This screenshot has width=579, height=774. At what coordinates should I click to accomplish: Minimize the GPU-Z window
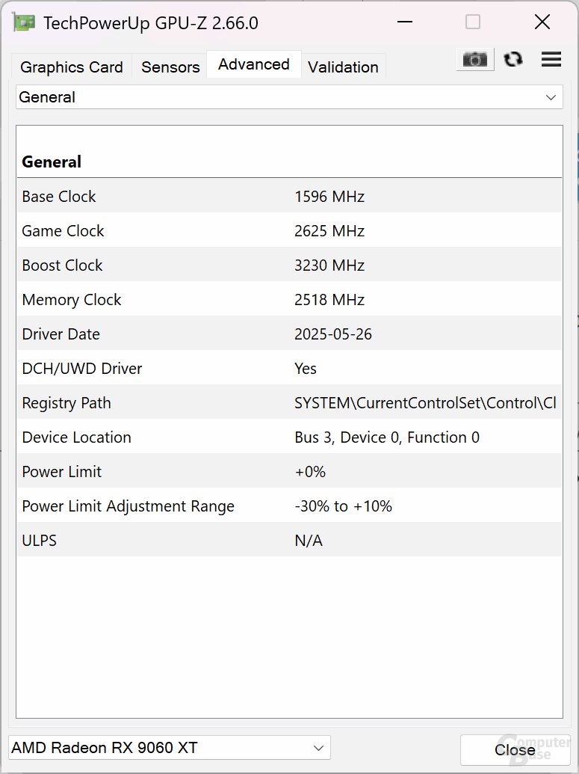pyautogui.click(x=405, y=22)
